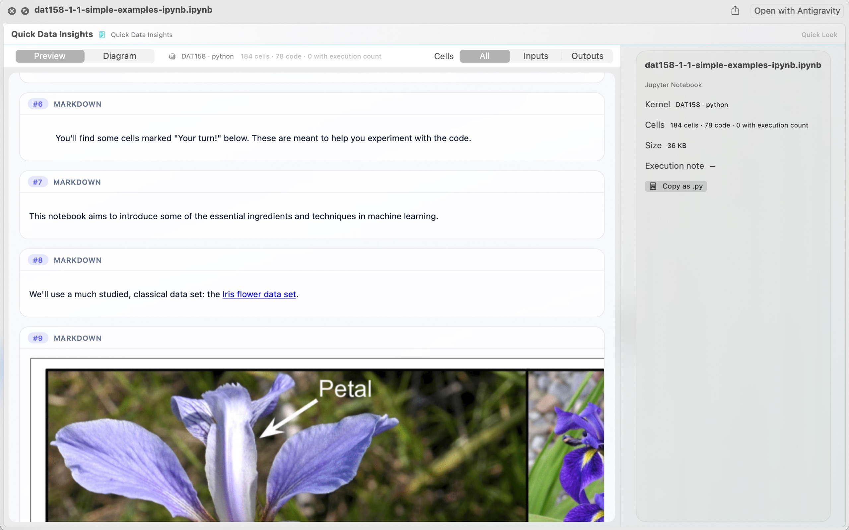Screen dimensions: 849x530
Task: Click the kernel chip icon near DAT158
Action: 172,56
